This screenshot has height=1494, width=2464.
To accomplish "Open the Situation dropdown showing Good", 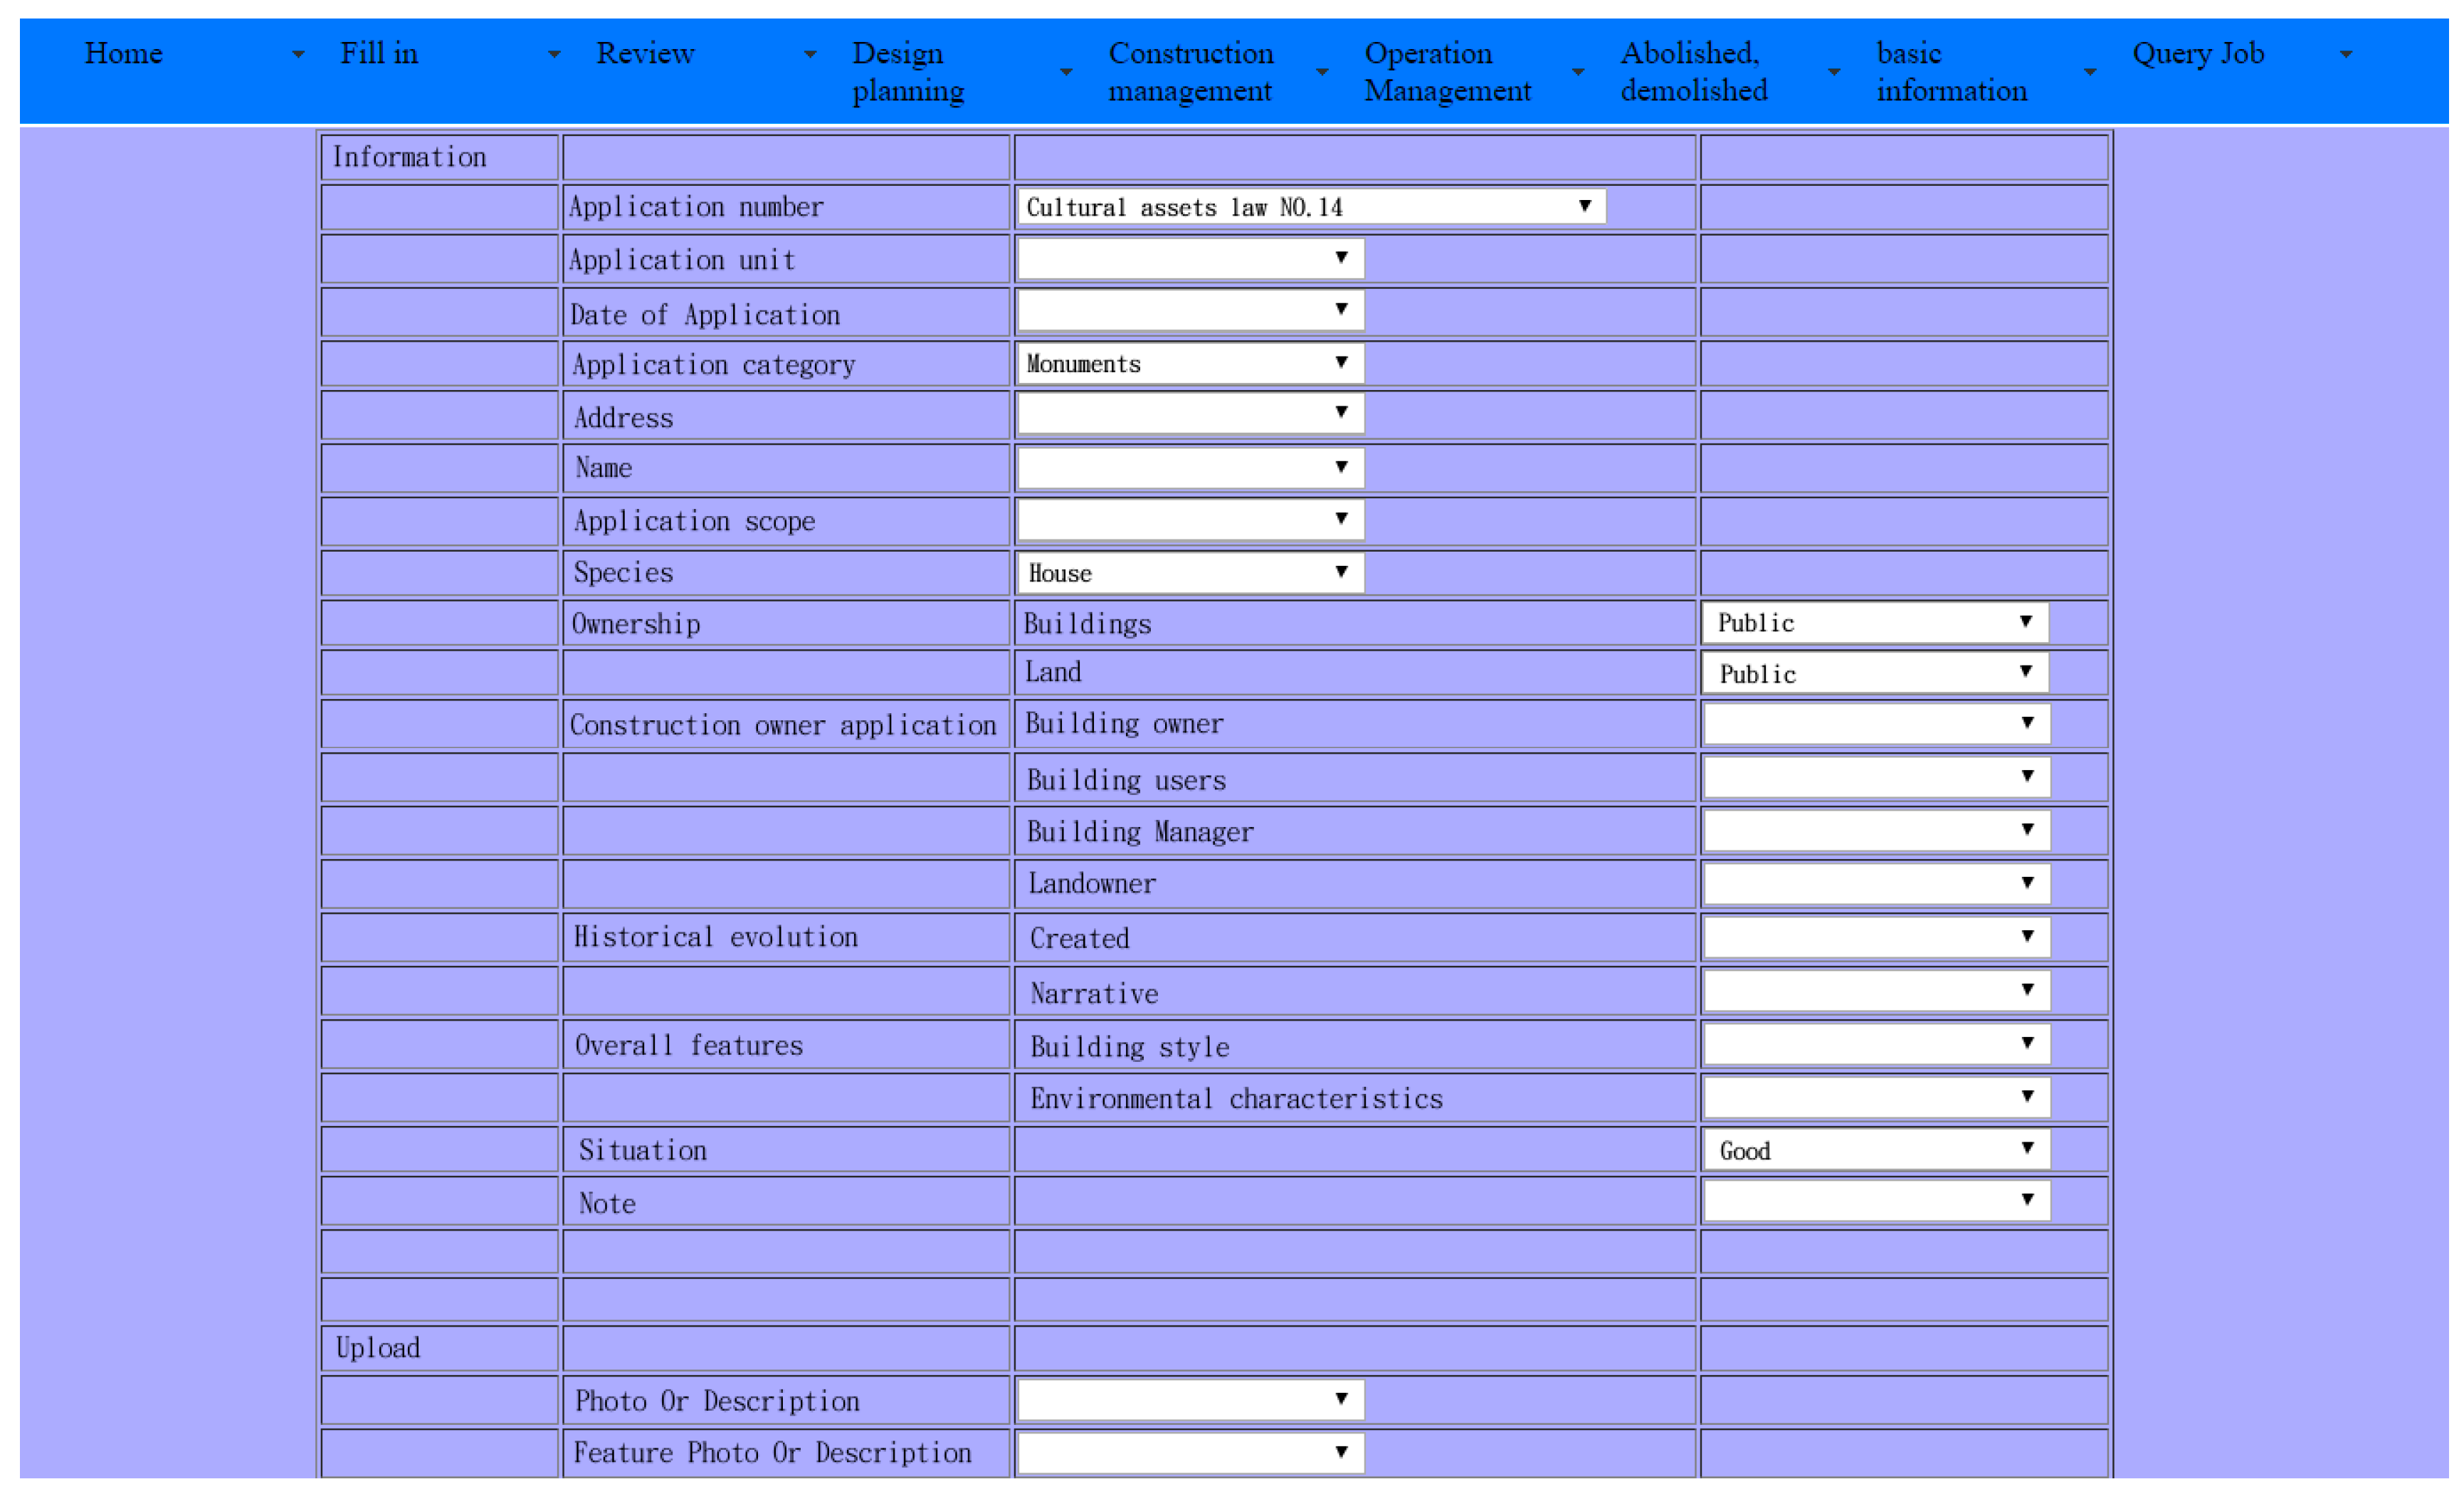I will click(1876, 1149).
